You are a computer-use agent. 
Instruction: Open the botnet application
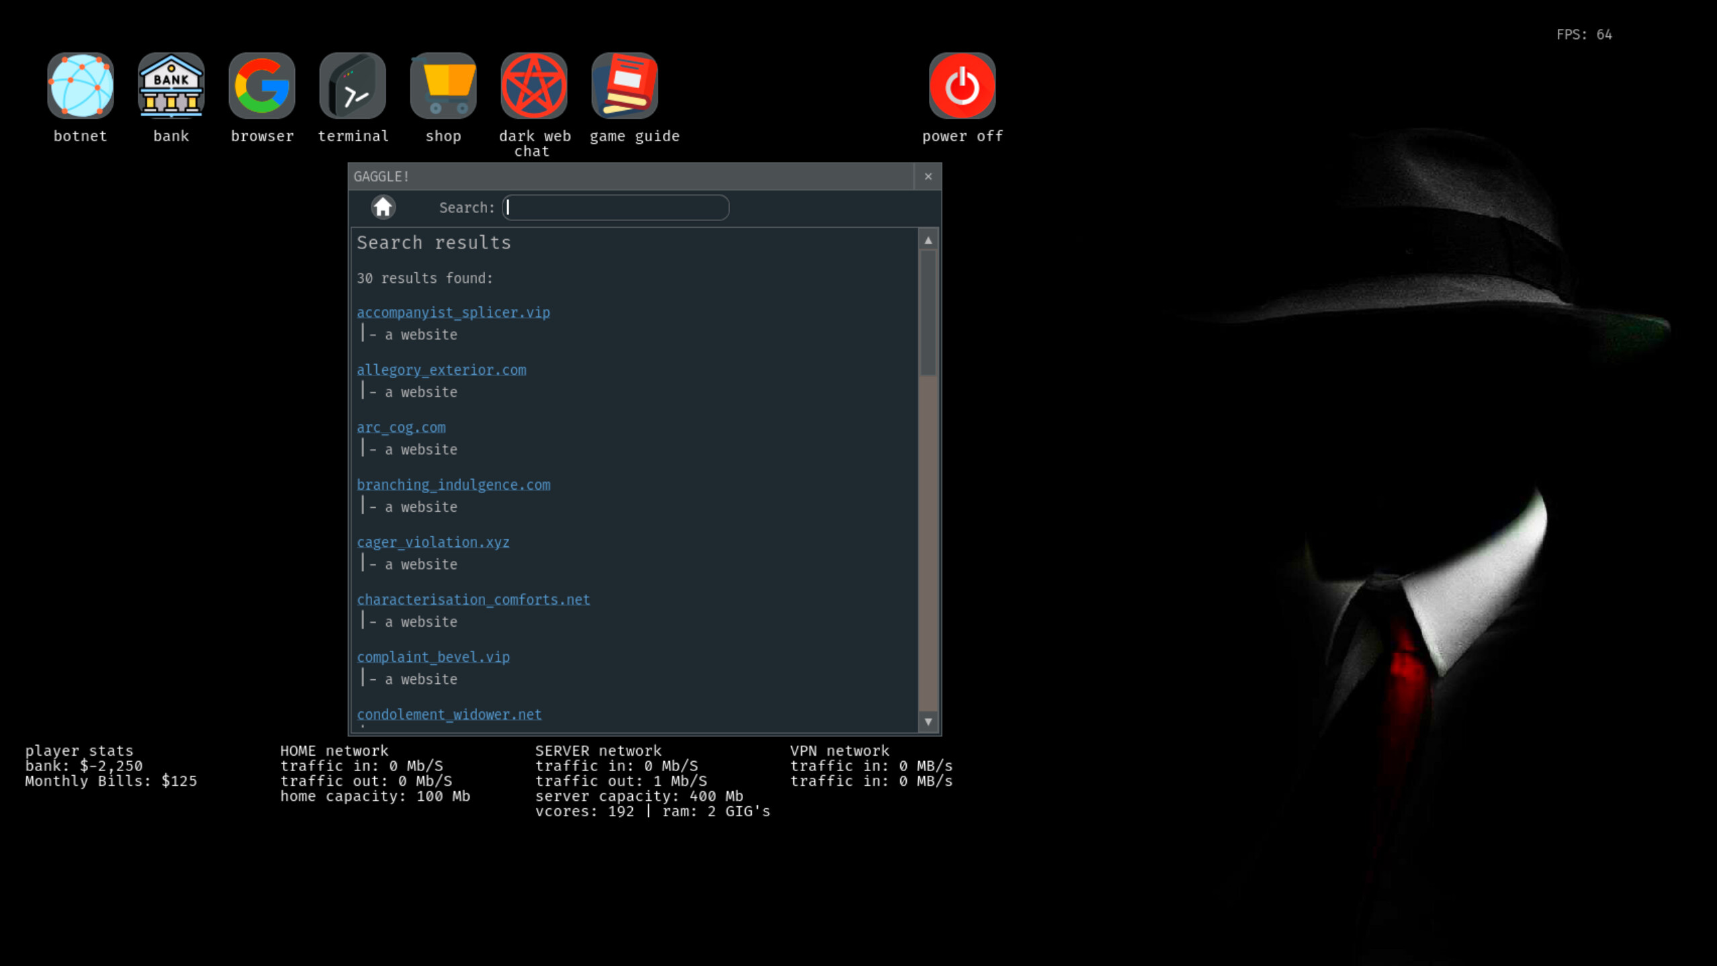click(x=80, y=85)
